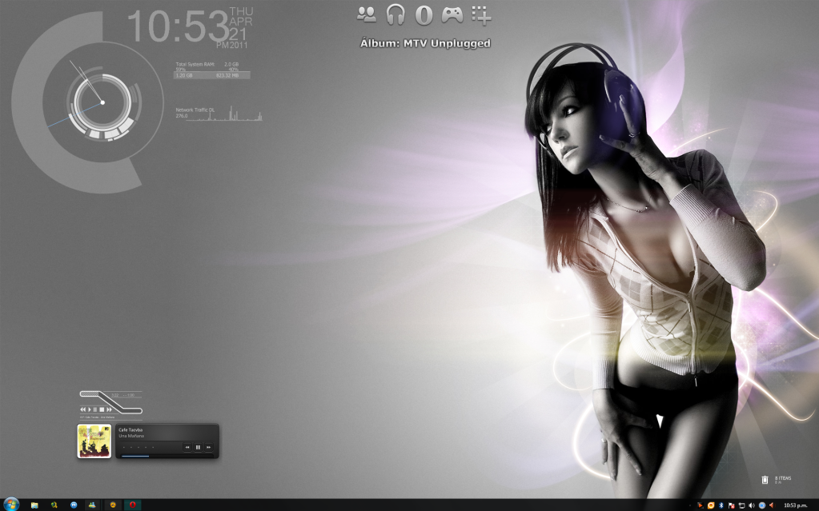This screenshot has width=819, height=511.
Task: Open the taskbar clock 10:53 p.m.
Action: [796, 505]
